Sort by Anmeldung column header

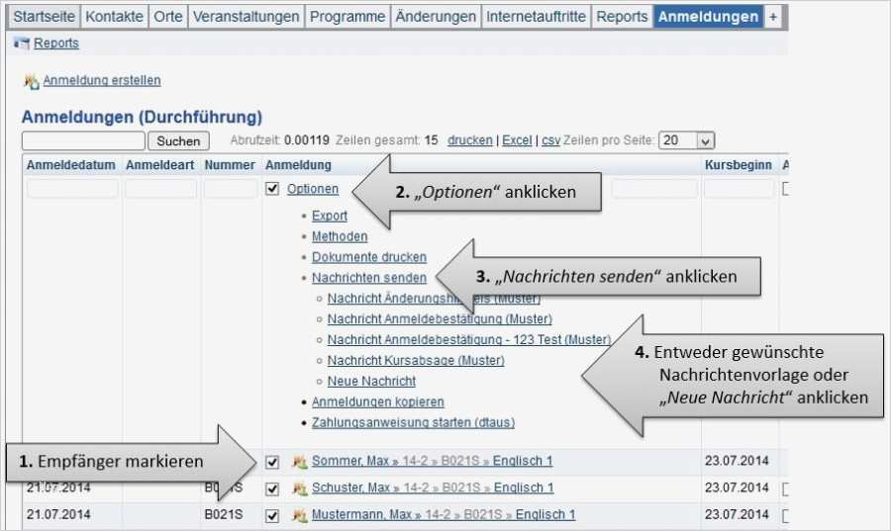pos(298,165)
